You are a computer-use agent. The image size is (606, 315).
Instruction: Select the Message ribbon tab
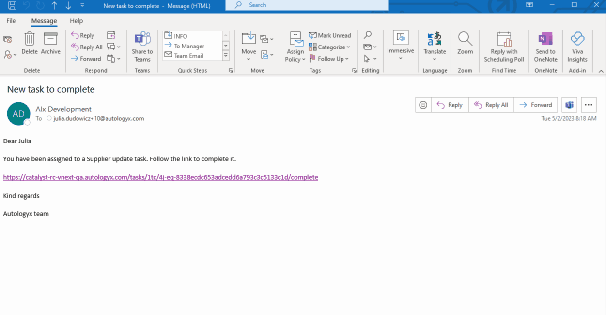point(44,21)
